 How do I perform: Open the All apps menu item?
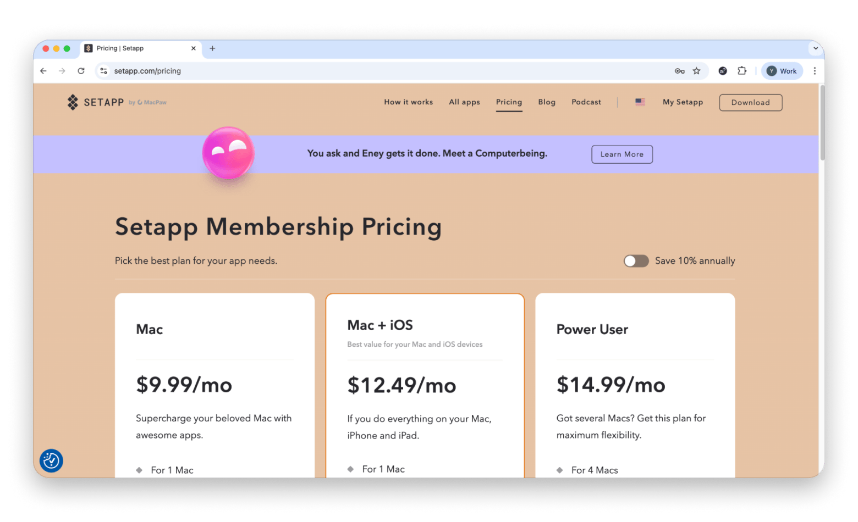464,102
